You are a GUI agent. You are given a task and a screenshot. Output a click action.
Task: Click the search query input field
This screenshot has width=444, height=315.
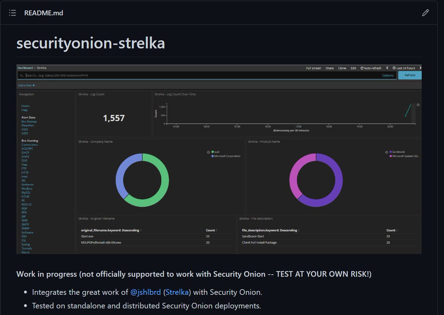pos(148,75)
